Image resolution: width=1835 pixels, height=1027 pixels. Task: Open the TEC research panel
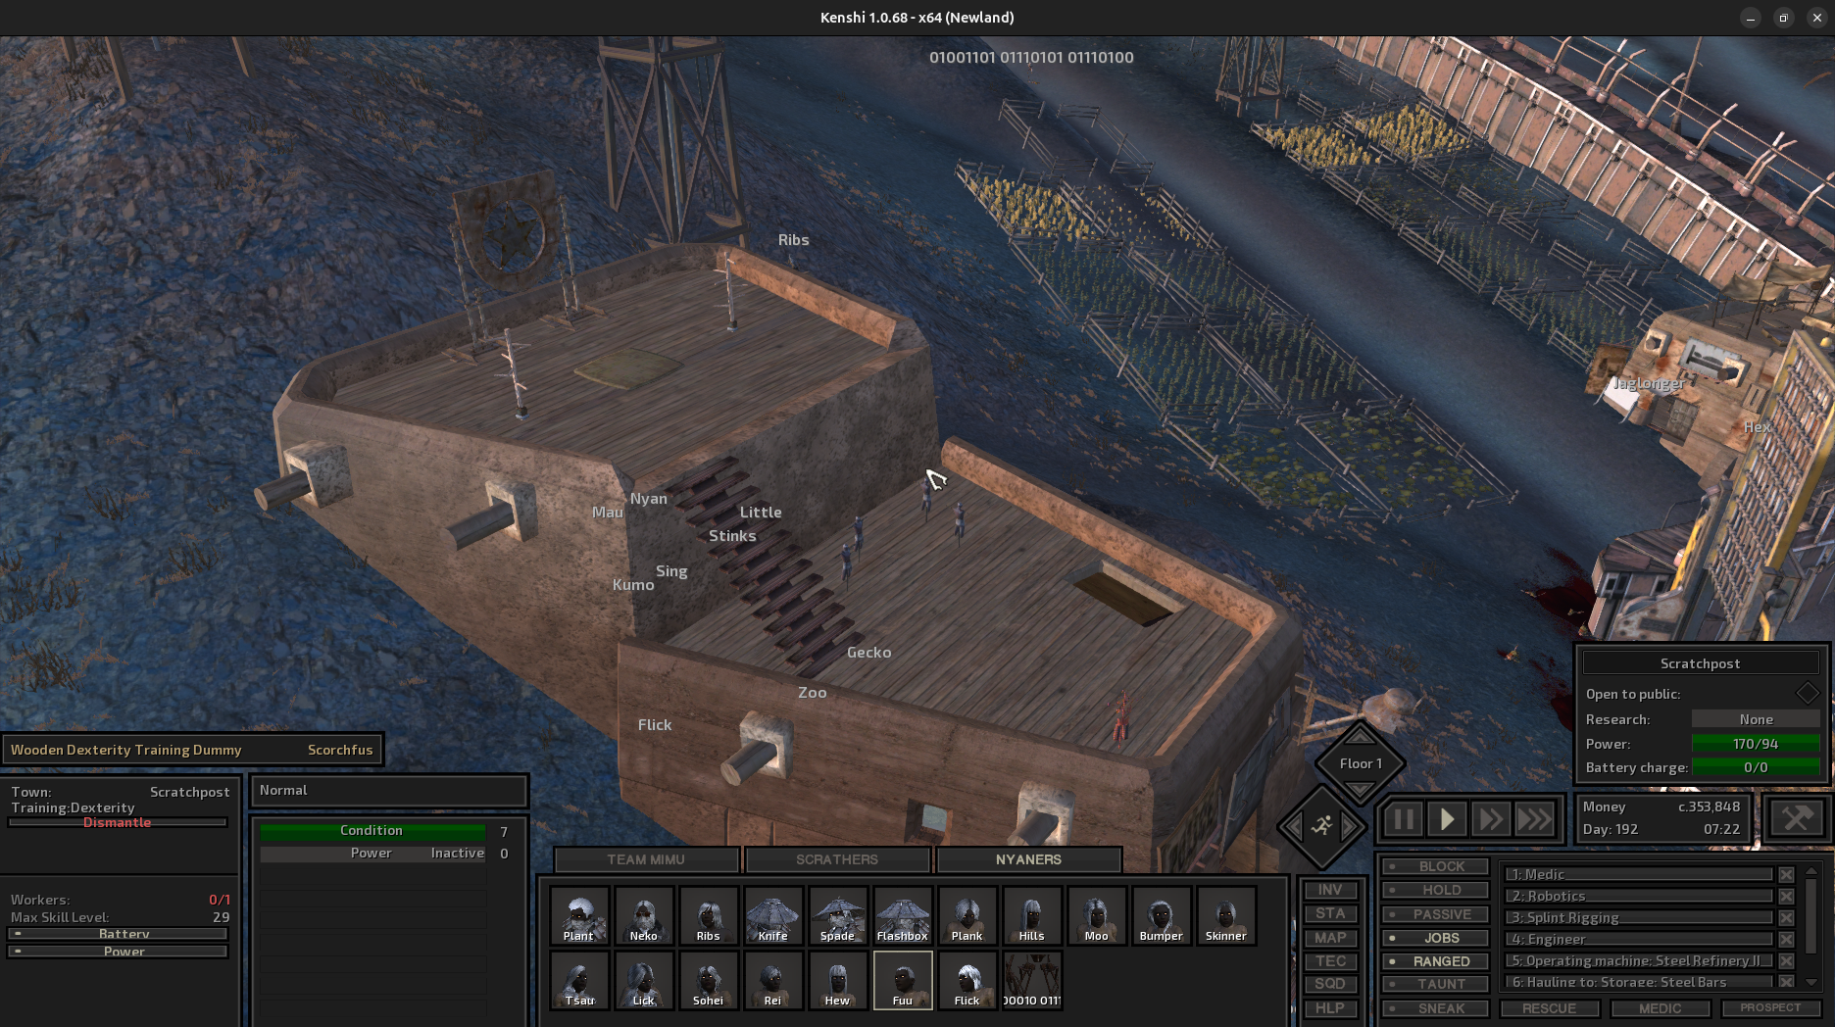[x=1330, y=961]
